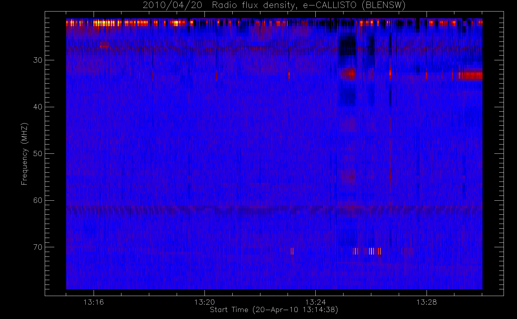This screenshot has width=517, height=319.
Task: Click the 'Start Time (20-Apr-10 13:14:38)' label
Action: click(274, 309)
